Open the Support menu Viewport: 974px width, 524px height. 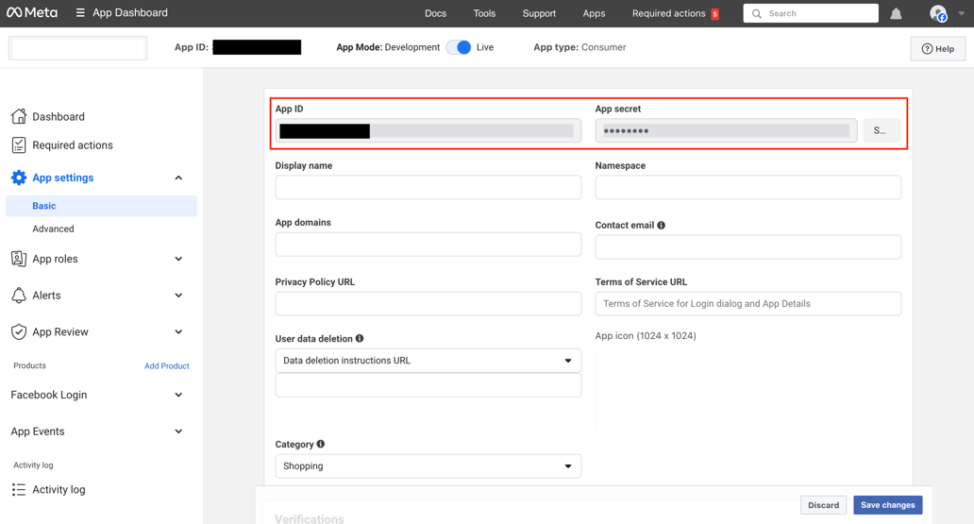539,13
